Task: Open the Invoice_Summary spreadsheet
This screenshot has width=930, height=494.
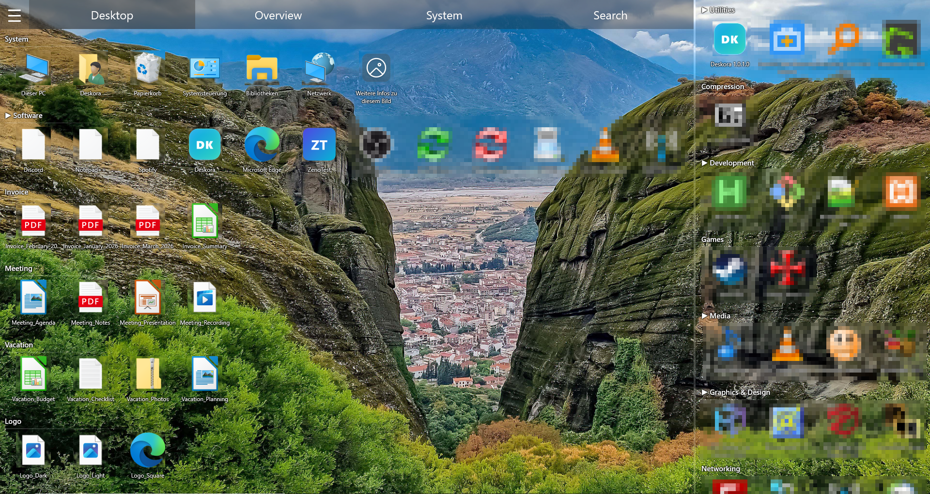Action: pyautogui.click(x=204, y=221)
